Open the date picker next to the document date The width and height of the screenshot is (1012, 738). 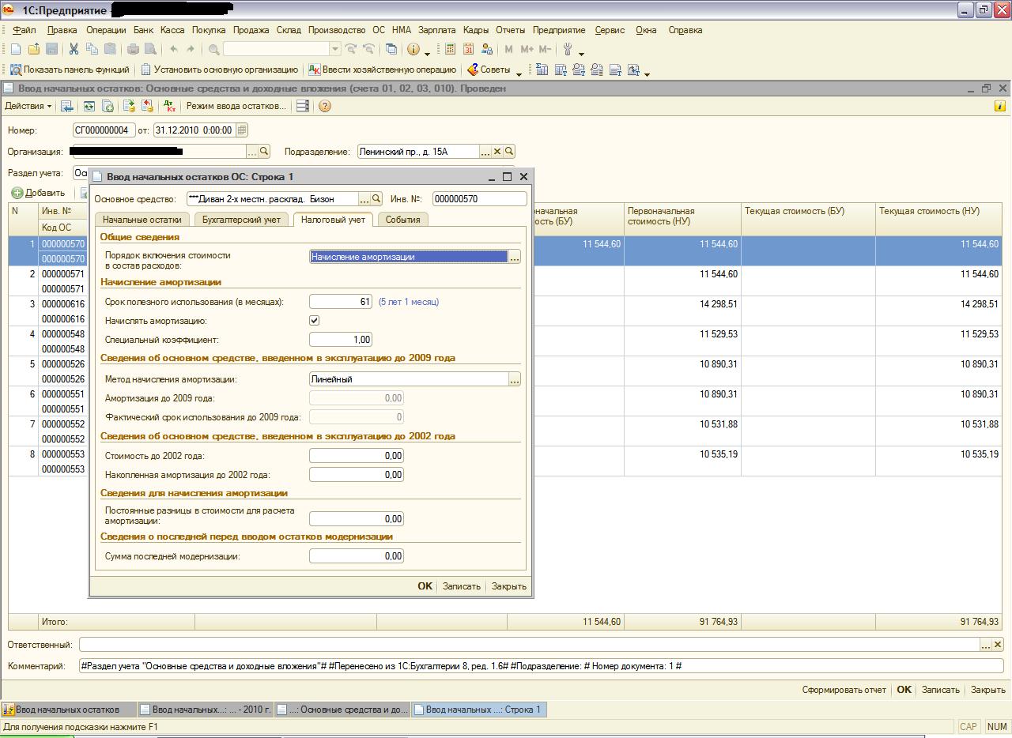tap(242, 130)
